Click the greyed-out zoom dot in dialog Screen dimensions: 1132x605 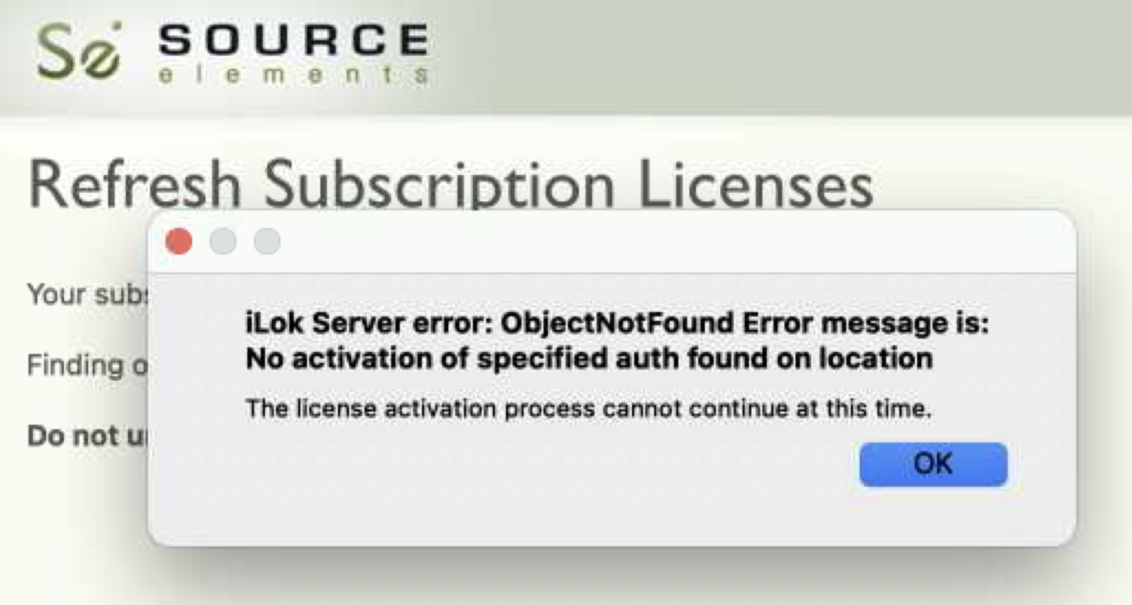[x=267, y=241]
